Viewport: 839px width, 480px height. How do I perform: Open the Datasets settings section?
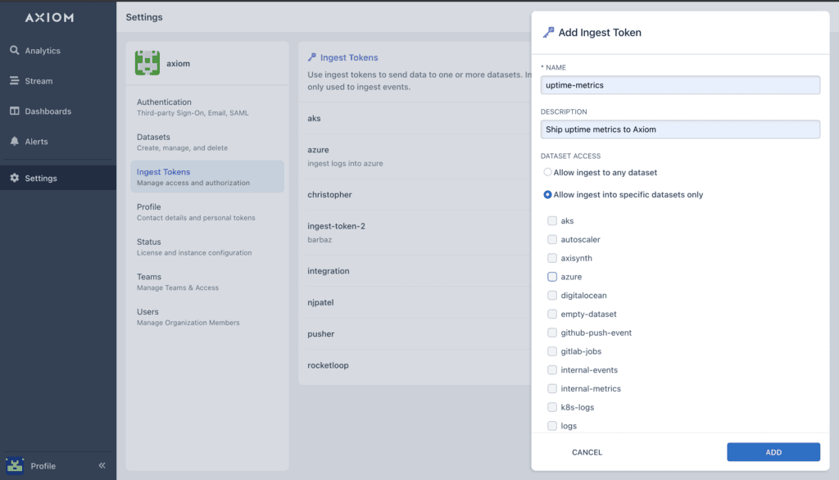pos(154,137)
